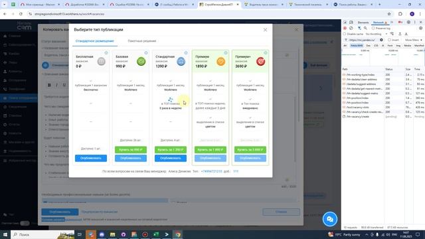Select Doc request type filter
The height and width of the screenshot is (239, 425).
368,46
